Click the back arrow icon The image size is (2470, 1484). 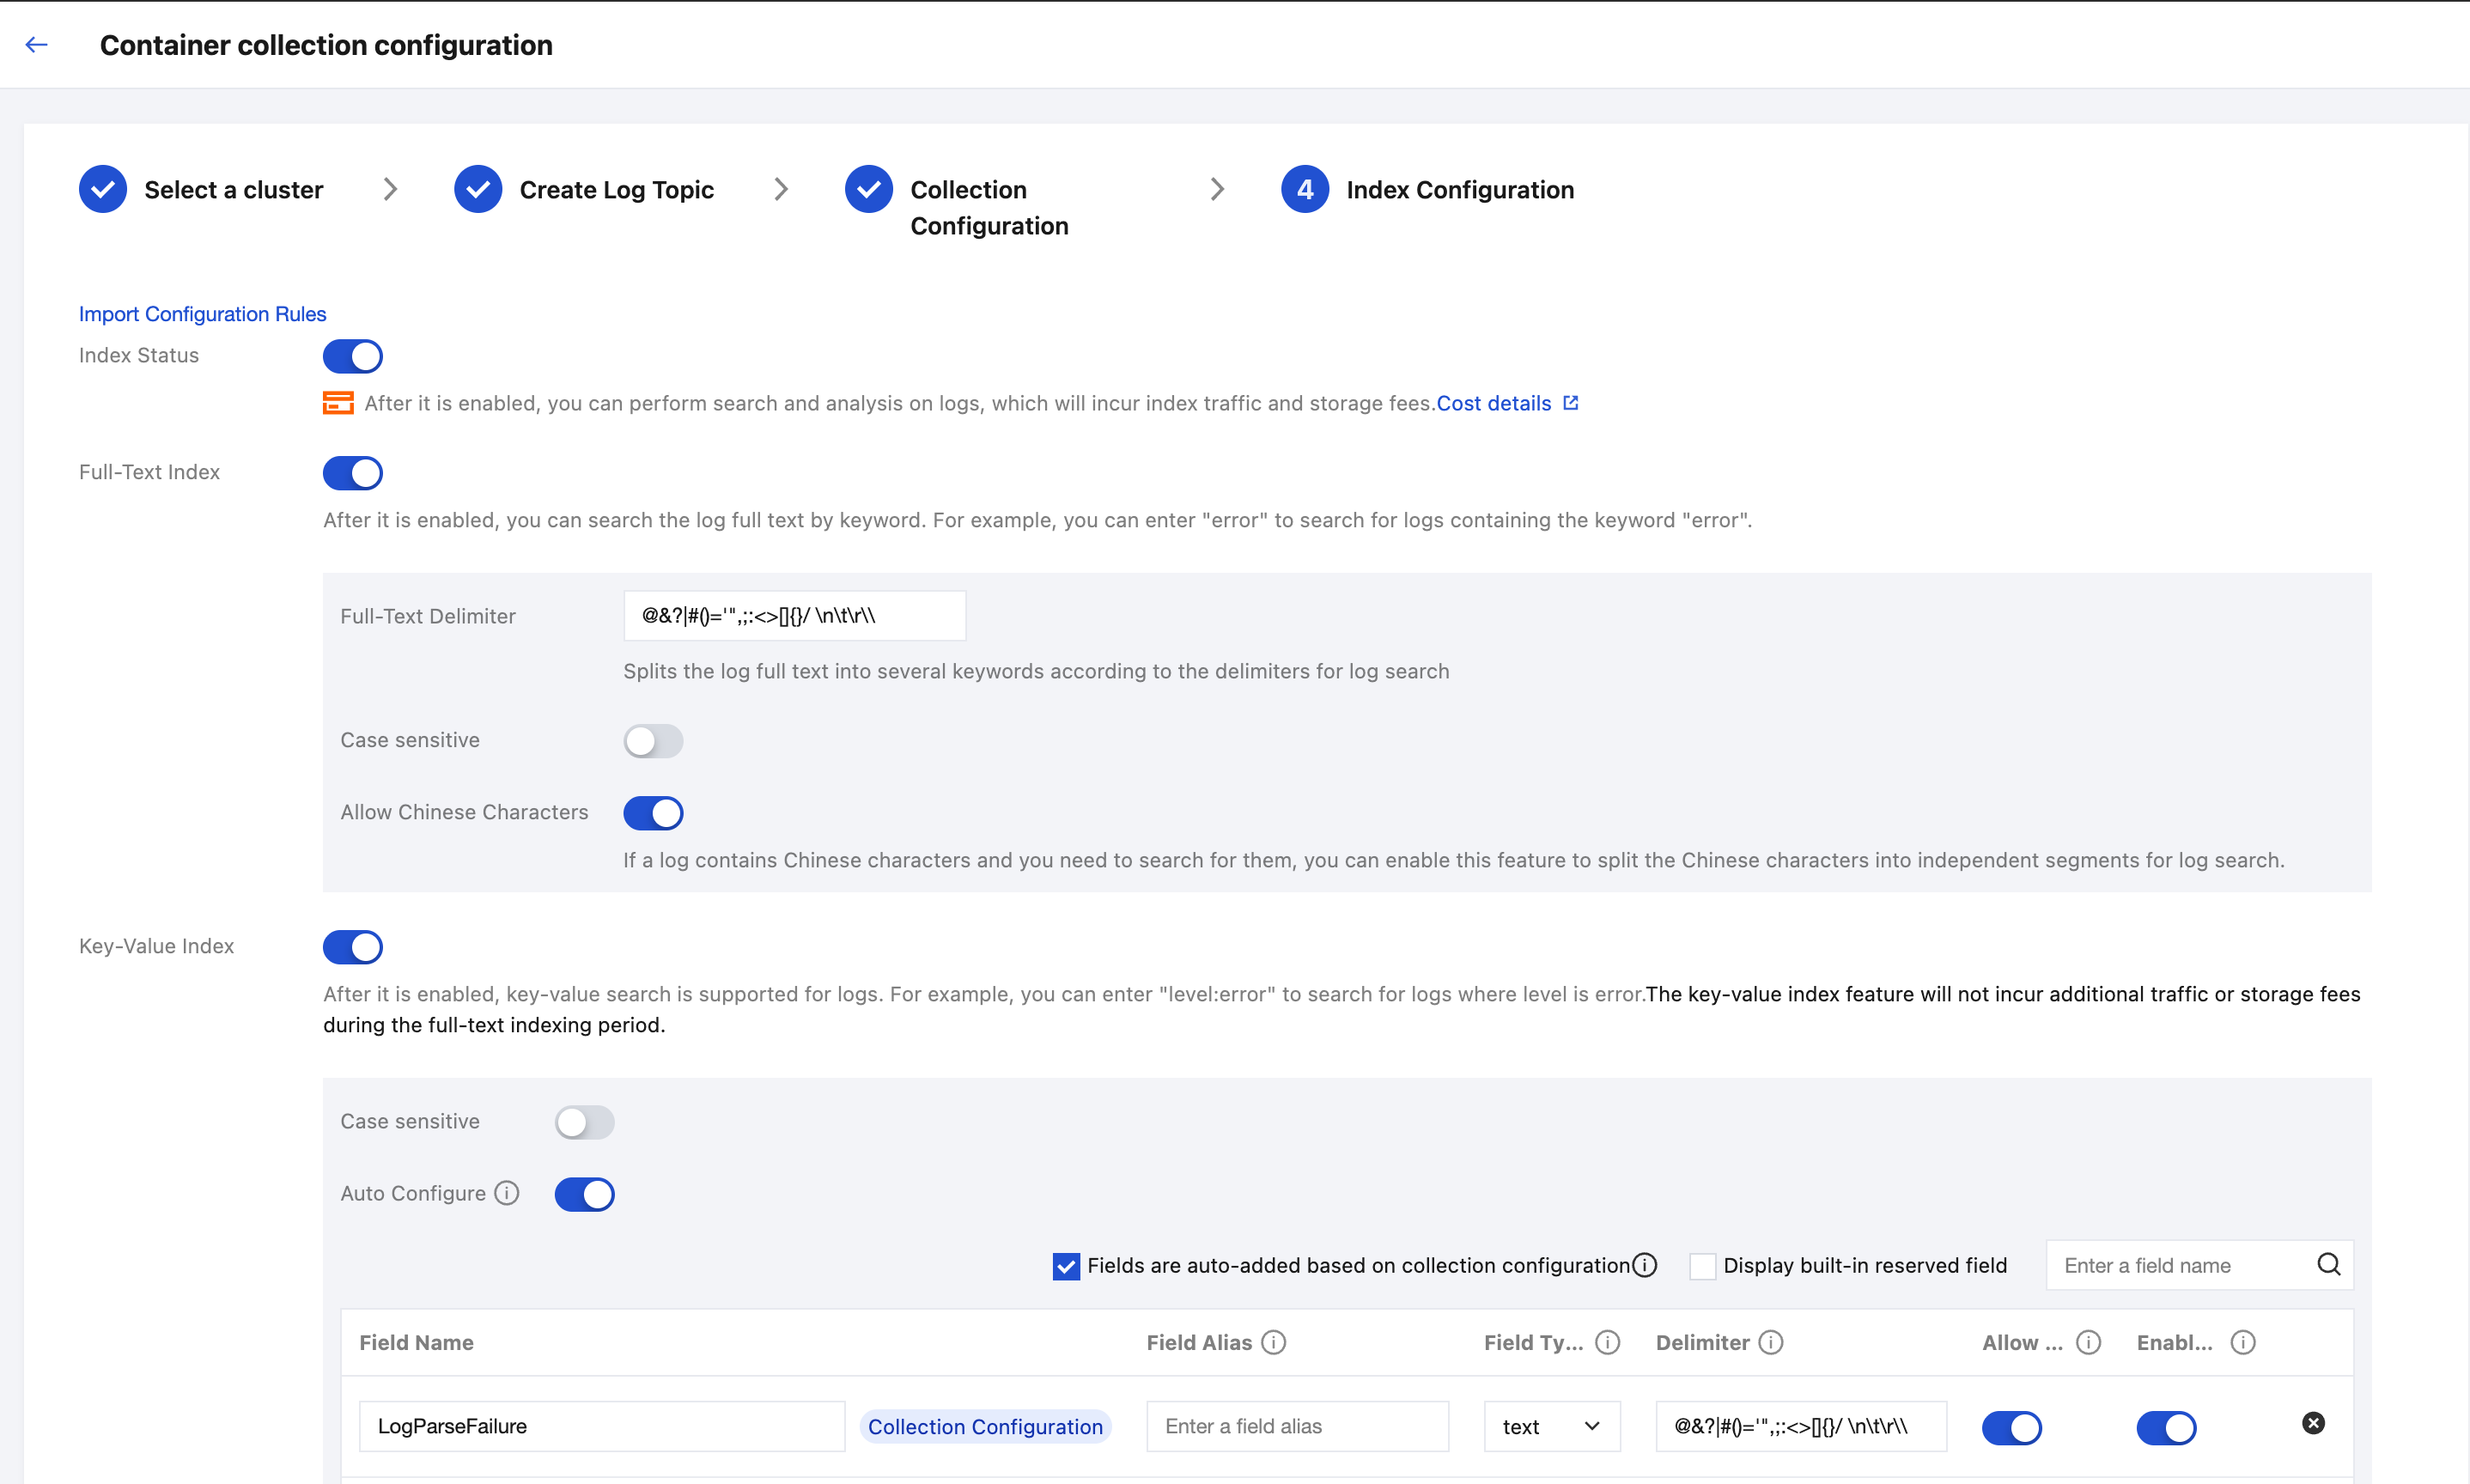click(37, 45)
